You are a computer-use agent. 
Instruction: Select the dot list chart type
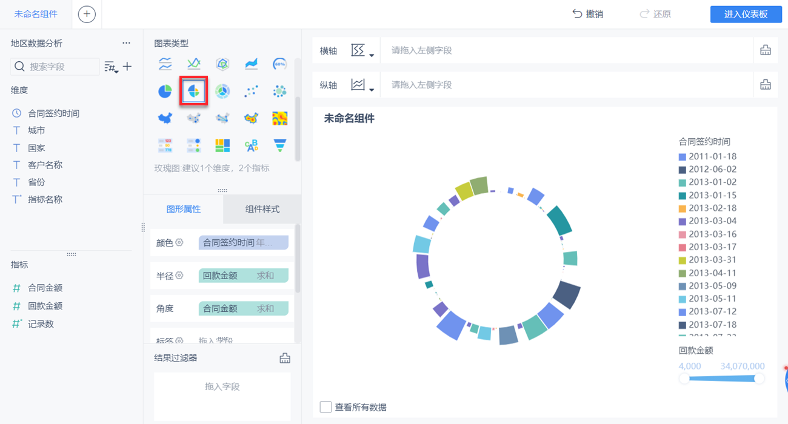click(x=194, y=145)
